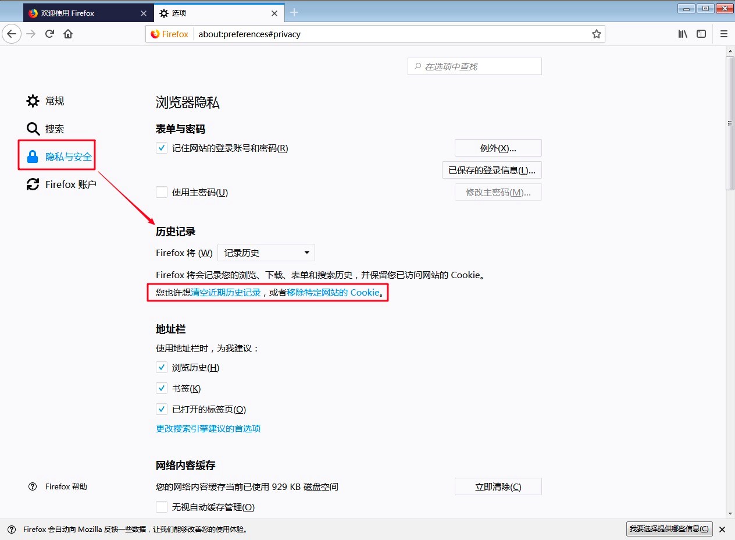The height and width of the screenshot is (540, 735).
Task: Click the 浏览器隐私 heading
Action: [188, 103]
